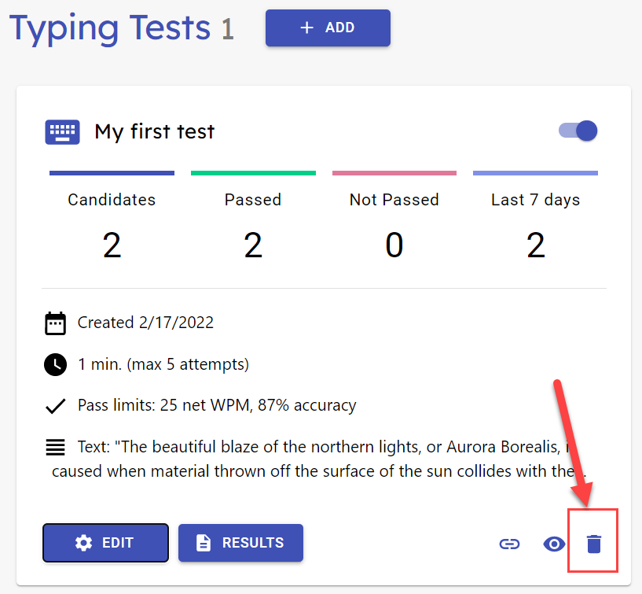Click the keyboard icon beside My first test

62,132
